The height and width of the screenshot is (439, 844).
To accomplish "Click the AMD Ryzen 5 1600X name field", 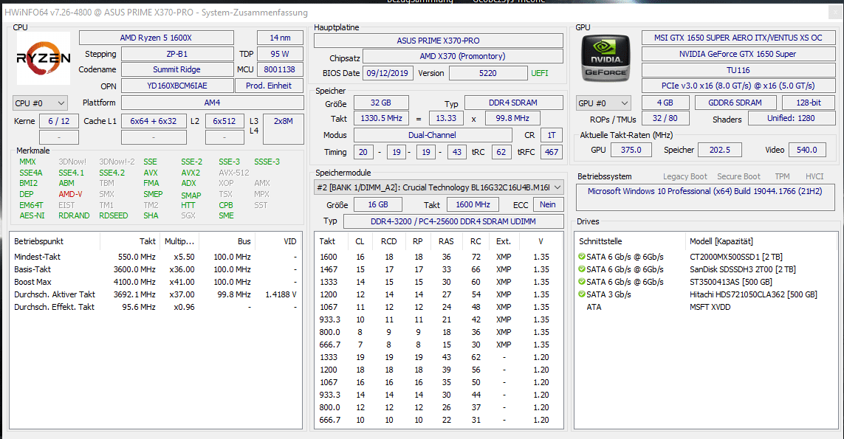I will pyautogui.click(x=156, y=38).
